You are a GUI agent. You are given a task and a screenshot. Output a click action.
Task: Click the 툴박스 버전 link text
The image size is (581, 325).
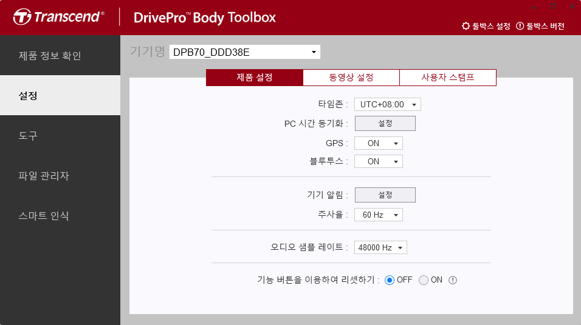point(545,26)
